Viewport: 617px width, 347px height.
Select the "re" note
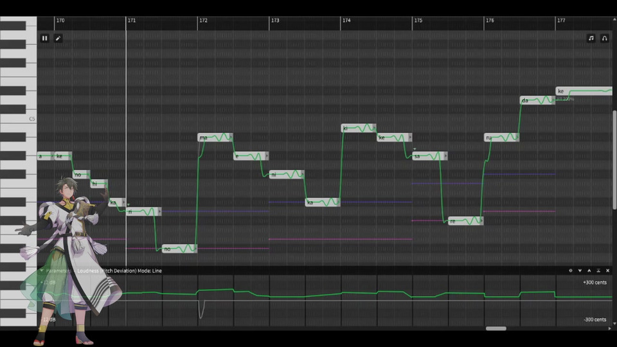click(465, 221)
